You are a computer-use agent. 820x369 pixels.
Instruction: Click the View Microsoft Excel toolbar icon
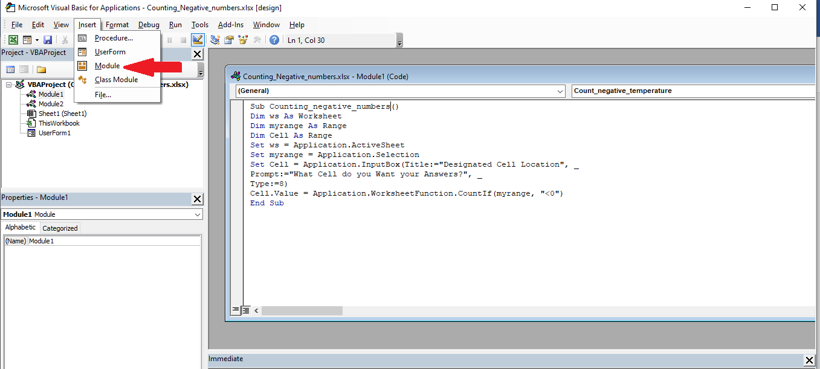point(13,40)
